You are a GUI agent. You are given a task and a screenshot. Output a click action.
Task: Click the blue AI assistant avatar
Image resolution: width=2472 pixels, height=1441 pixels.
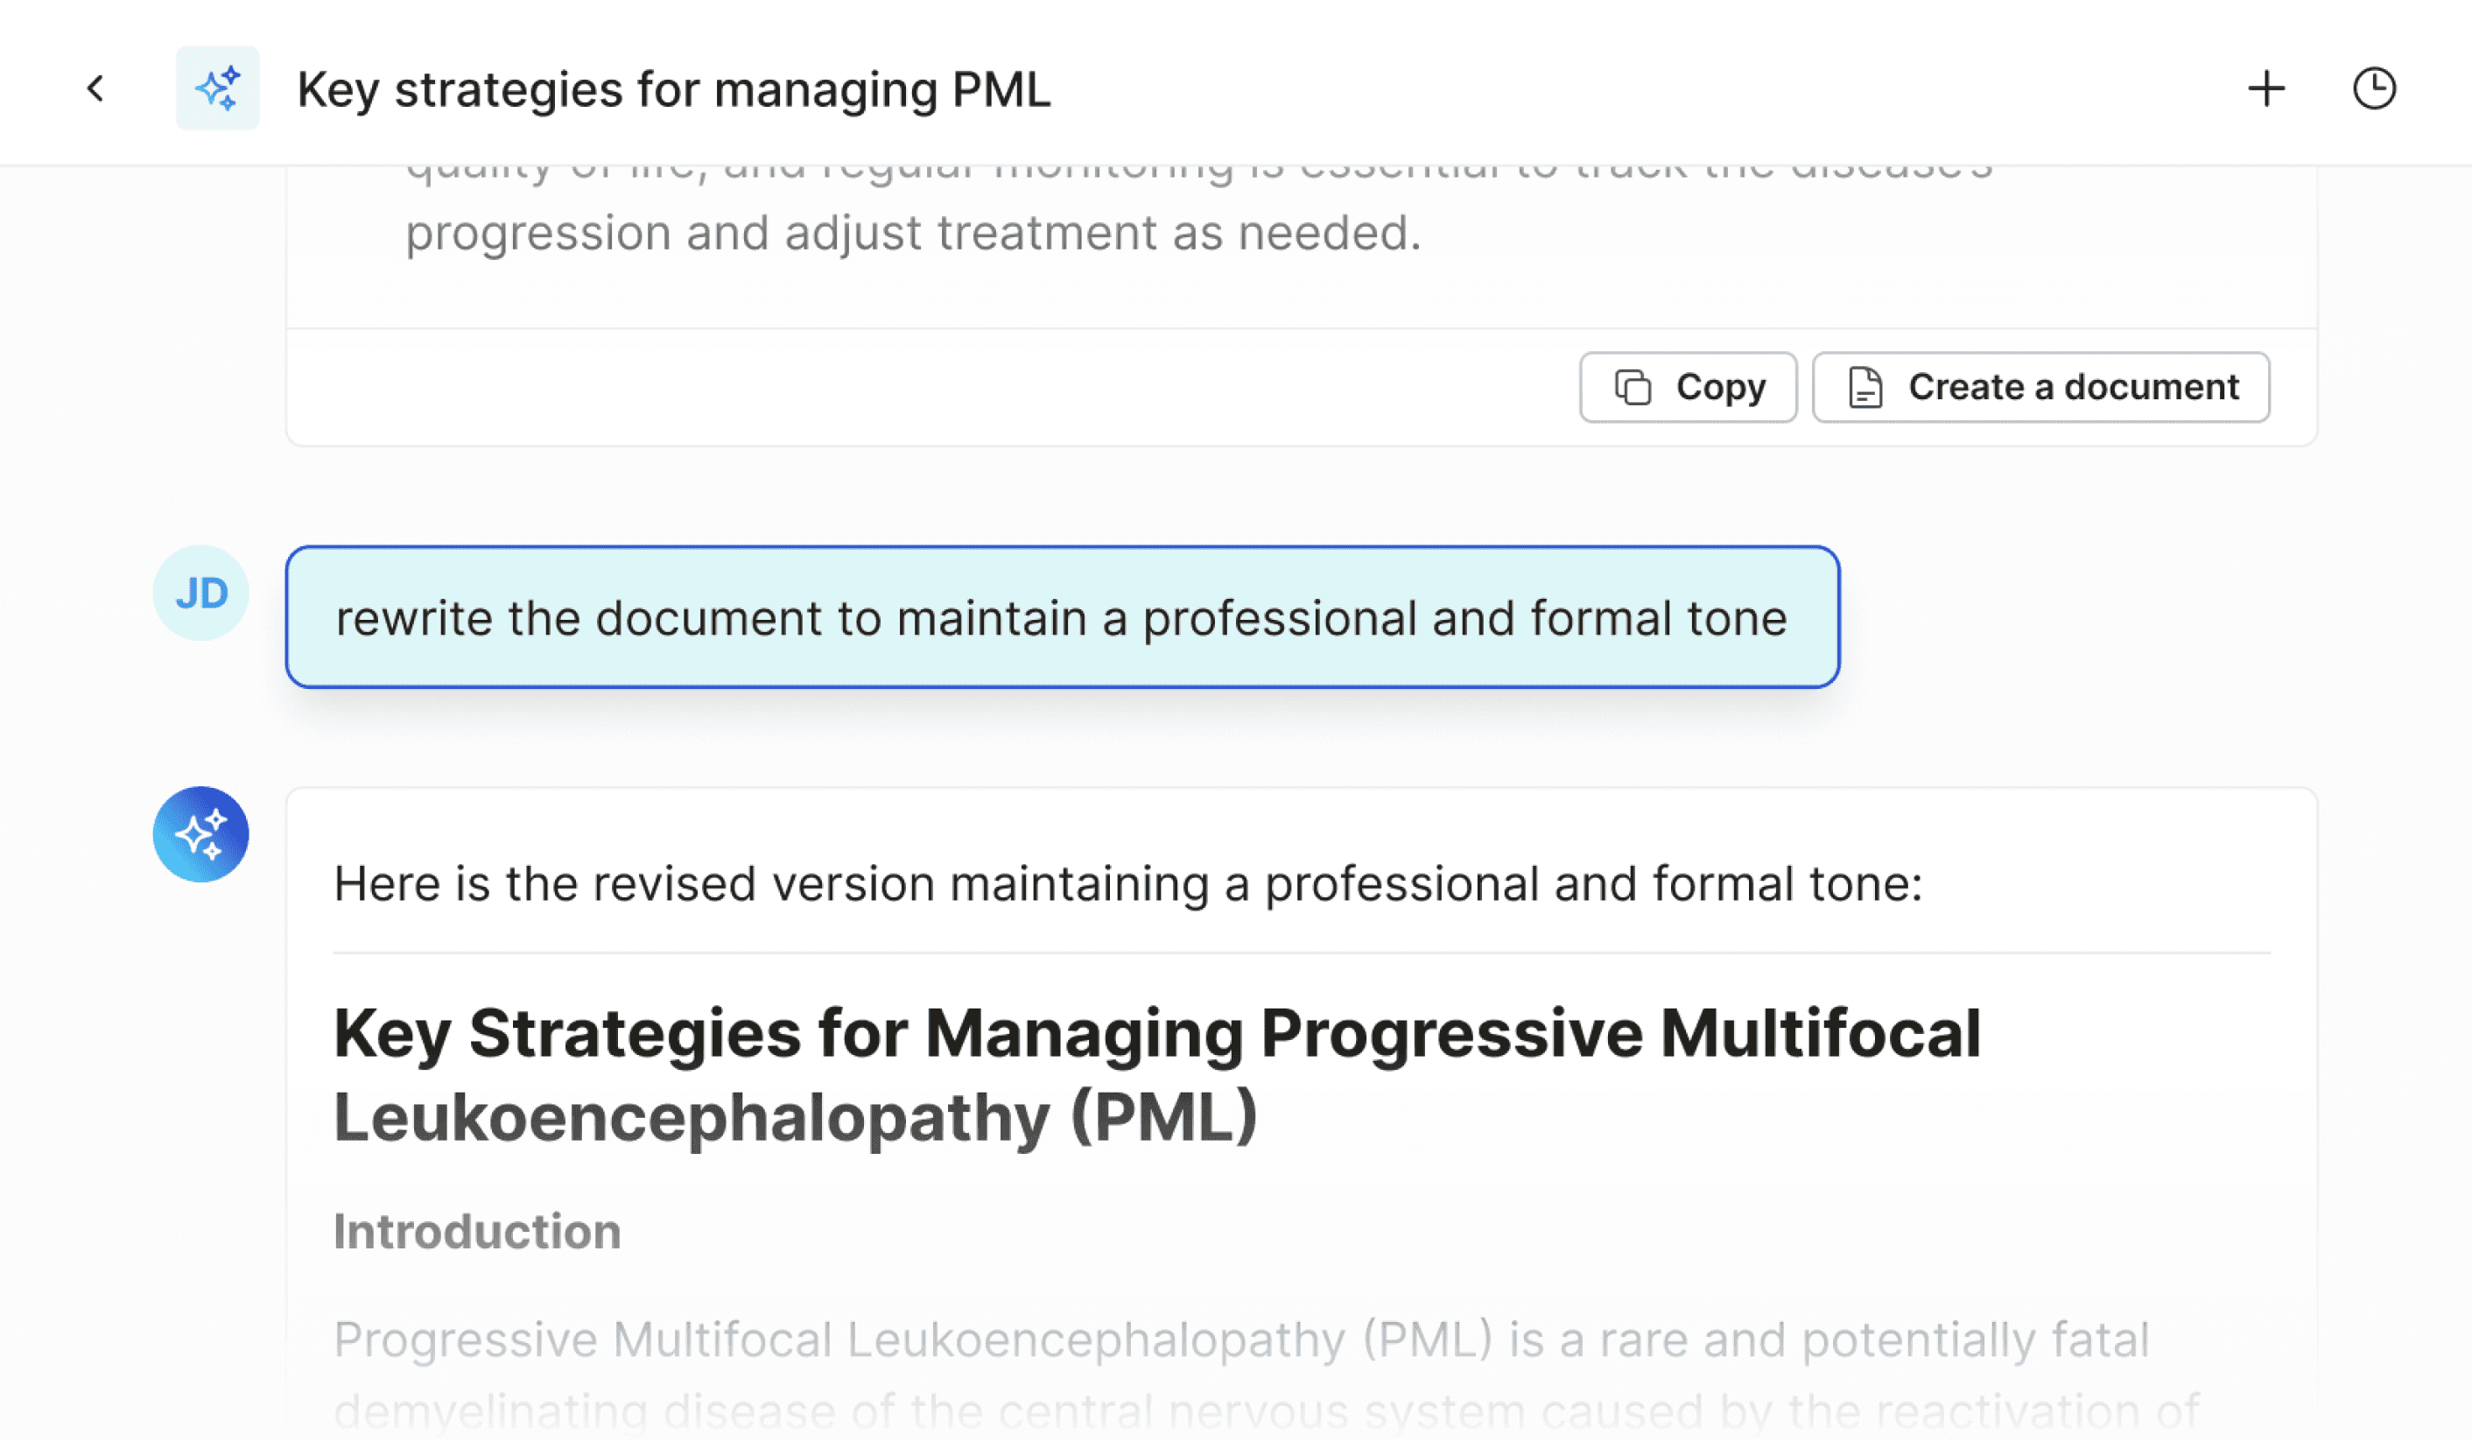point(201,835)
